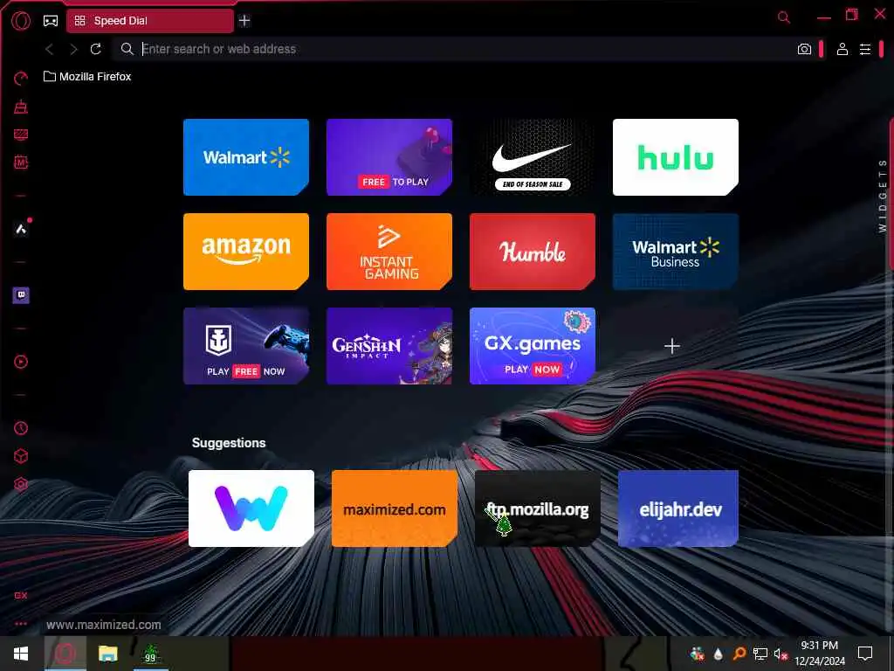This screenshot has width=894, height=671.
Task: Open the Instant Gaming tile
Action: click(389, 252)
